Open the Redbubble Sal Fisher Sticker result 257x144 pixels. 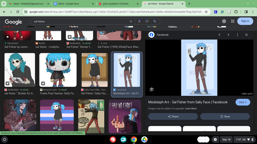(x=79, y=47)
